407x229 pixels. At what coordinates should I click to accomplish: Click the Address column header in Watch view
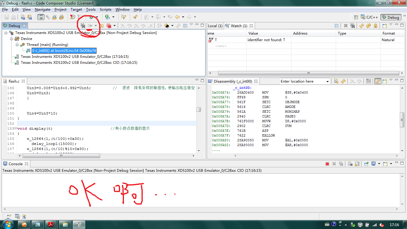pyautogui.click(x=314, y=33)
